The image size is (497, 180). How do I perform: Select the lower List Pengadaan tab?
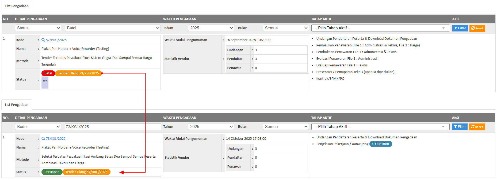(17, 105)
